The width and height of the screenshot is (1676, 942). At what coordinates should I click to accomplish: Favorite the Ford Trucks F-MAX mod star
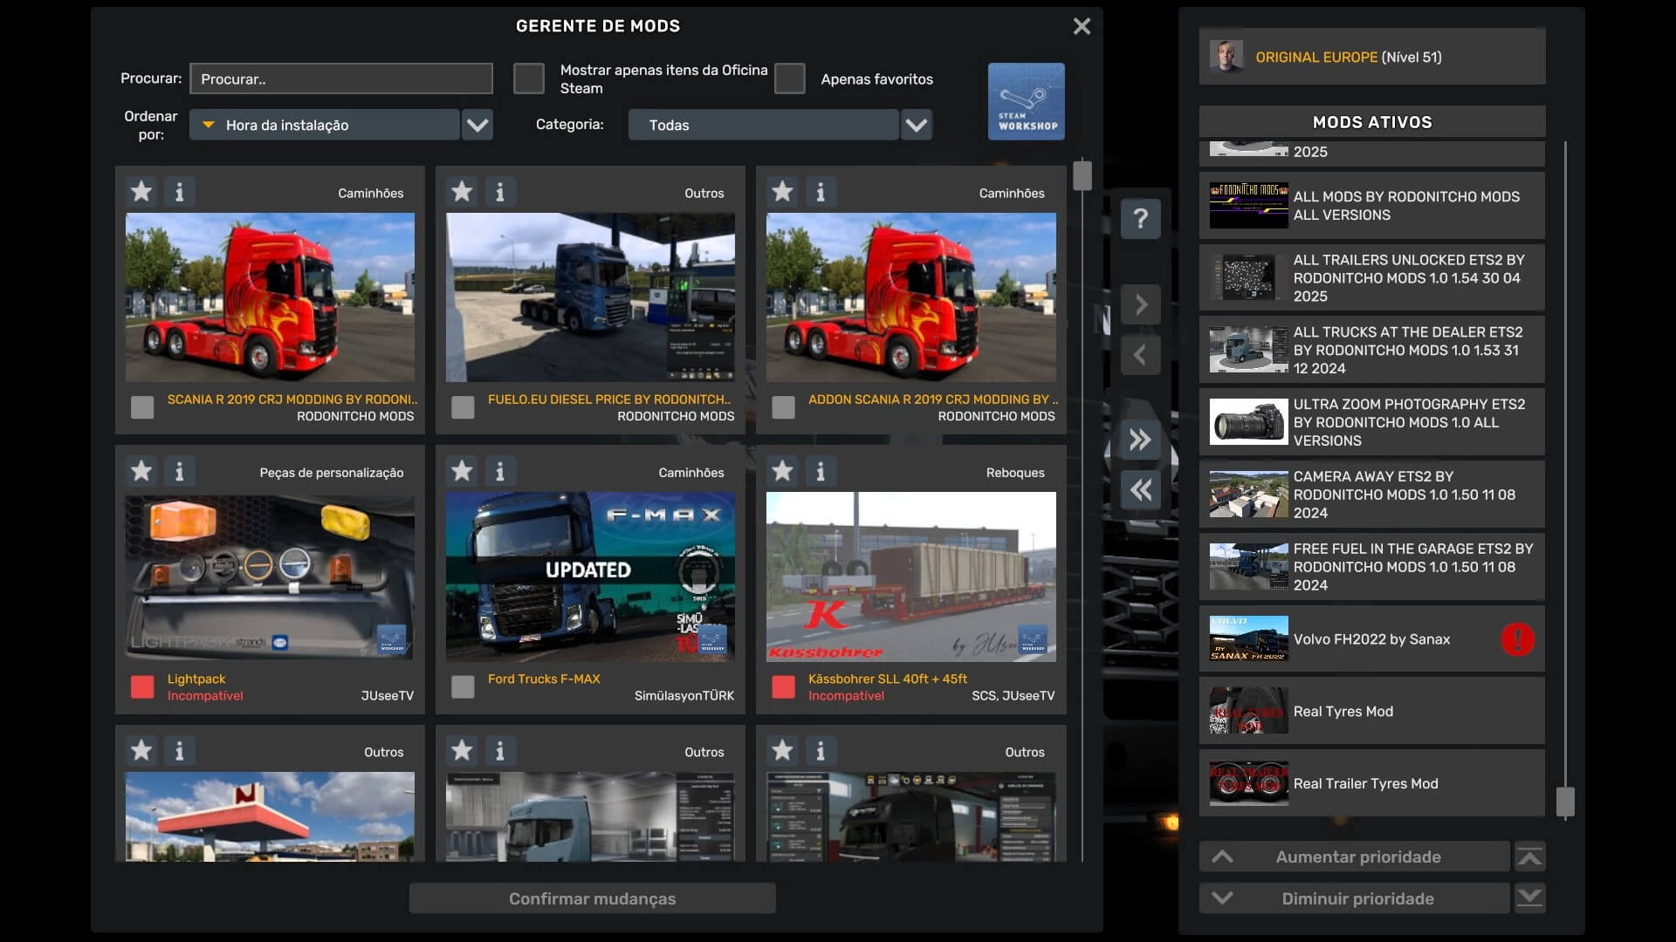click(462, 471)
